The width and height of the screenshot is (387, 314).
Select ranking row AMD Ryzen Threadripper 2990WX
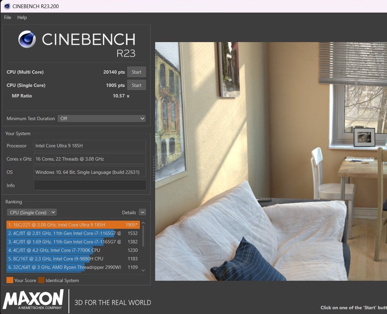(73, 267)
